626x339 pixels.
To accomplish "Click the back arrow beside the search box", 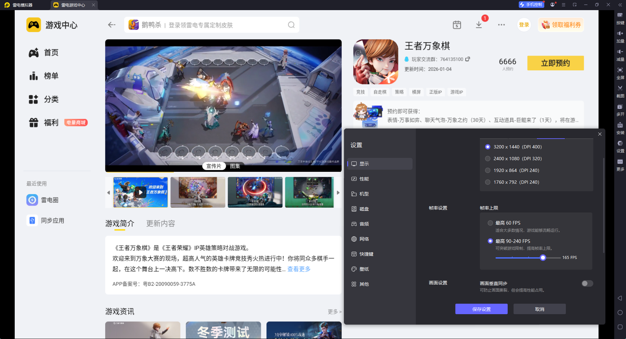I will pos(112,25).
